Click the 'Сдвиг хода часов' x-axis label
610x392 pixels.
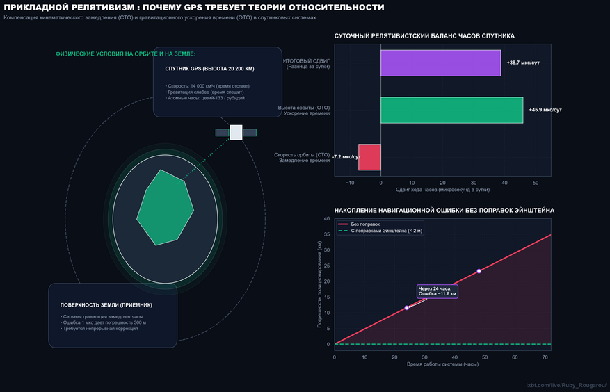pyautogui.click(x=442, y=190)
